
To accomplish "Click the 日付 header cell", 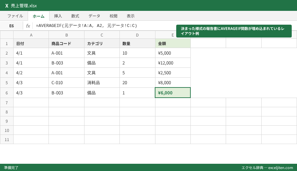I will [x=31, y=43].
